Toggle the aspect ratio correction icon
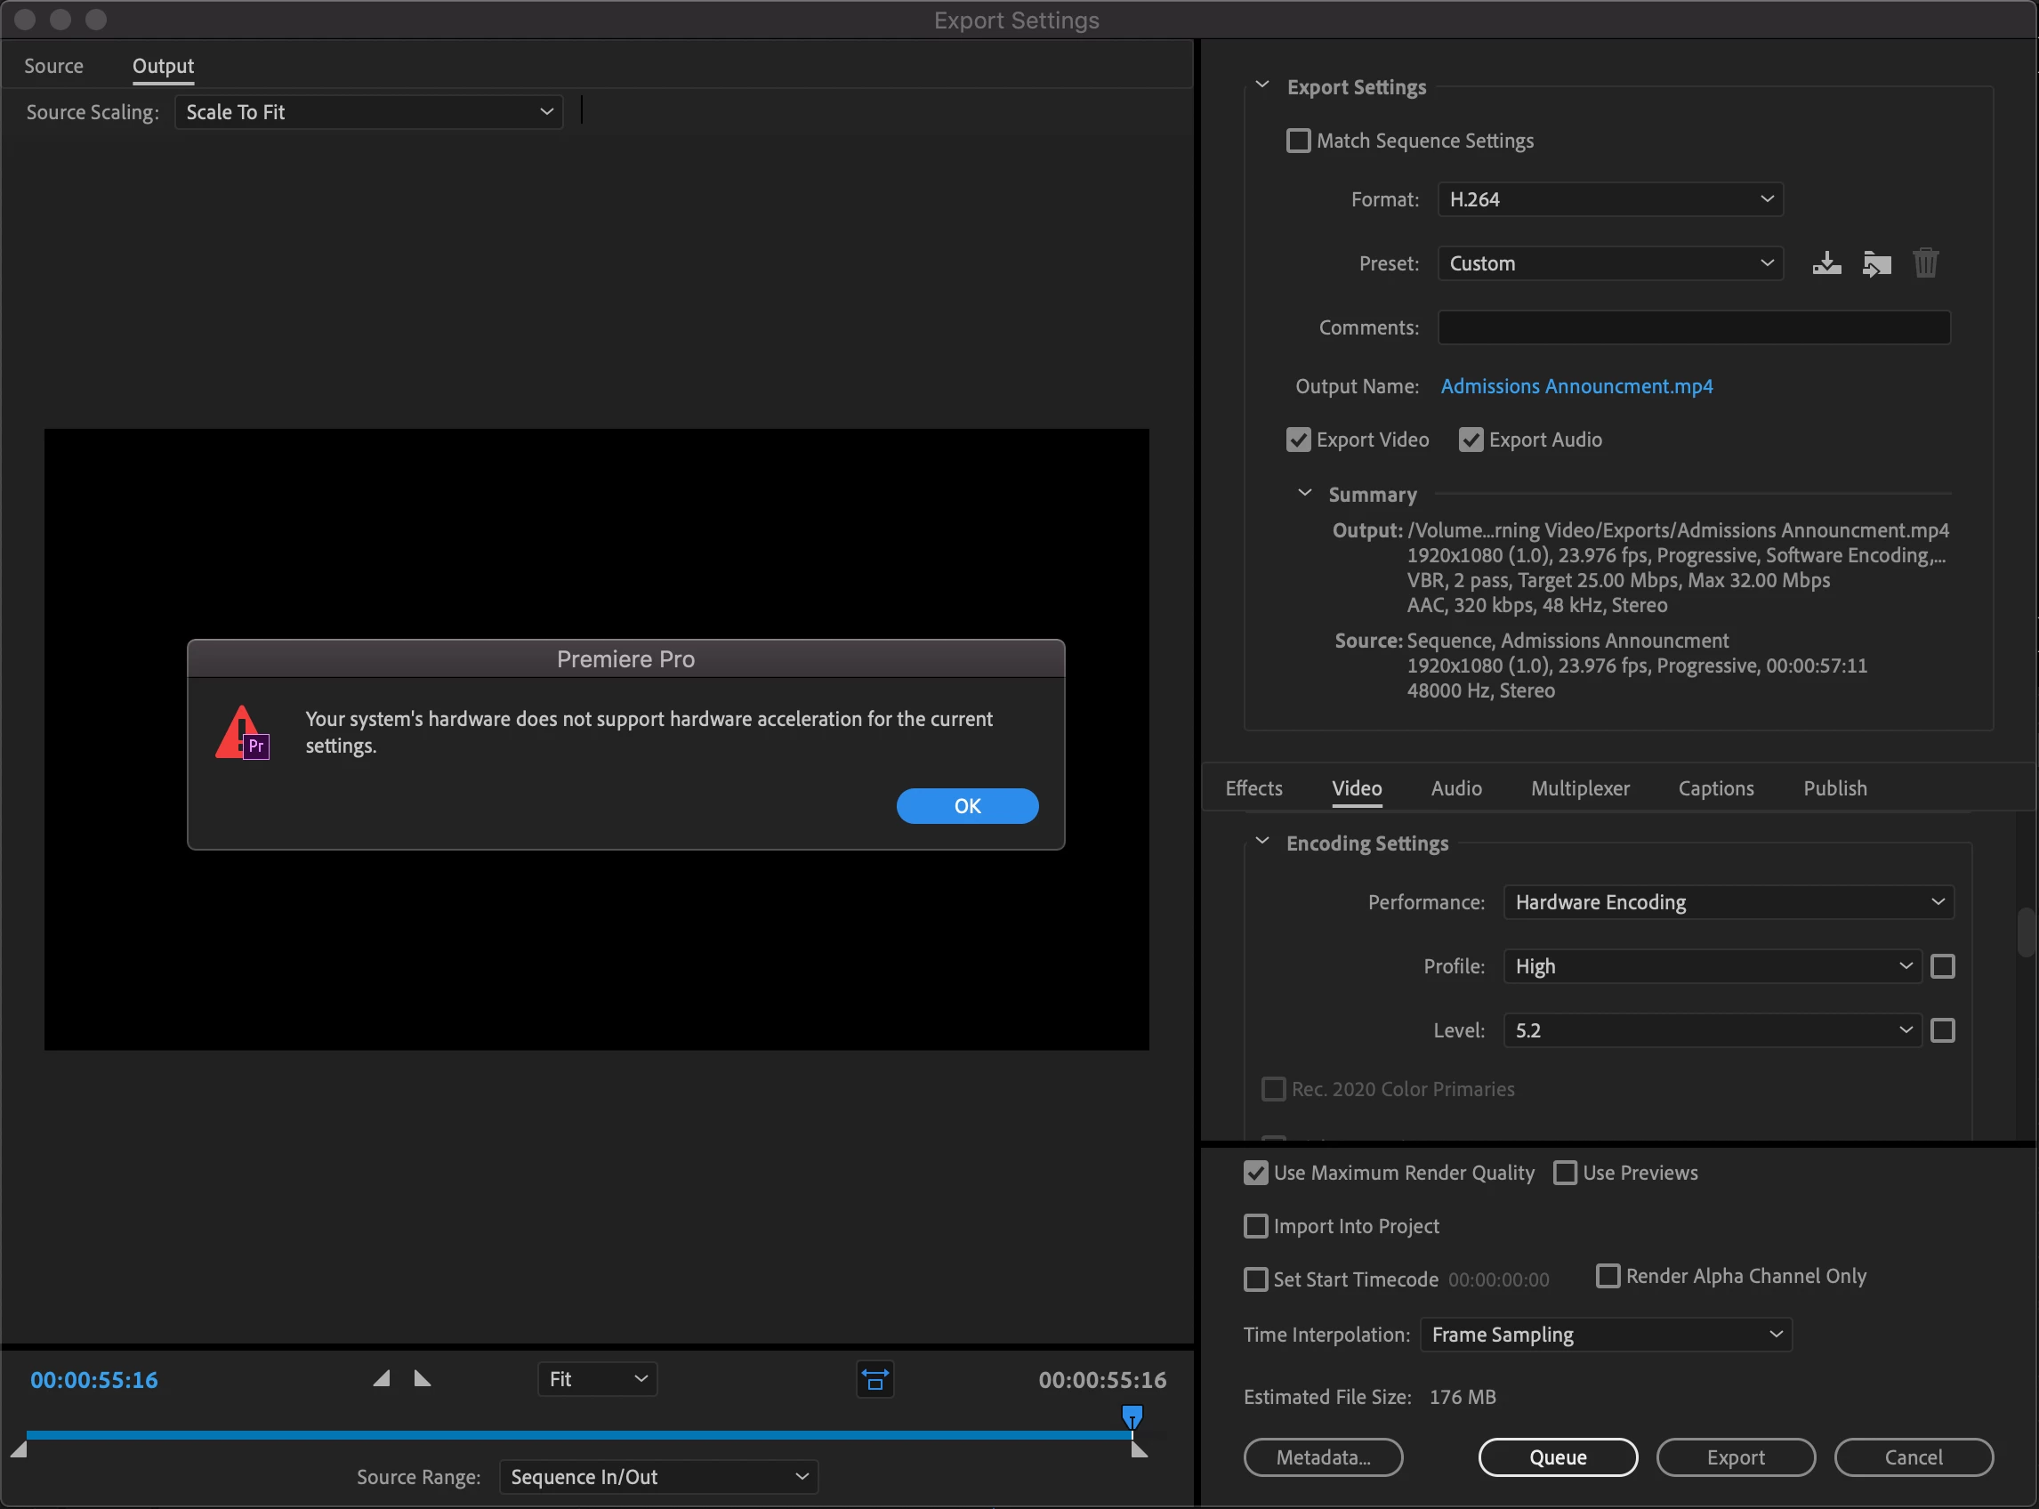 pyautogui.click(x=874, y=1379)
